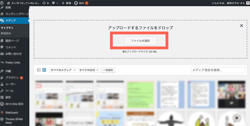Open the ランディングページ sidebar item
The width and height of the screenshot is (250, 126).
tap(14, 14)
